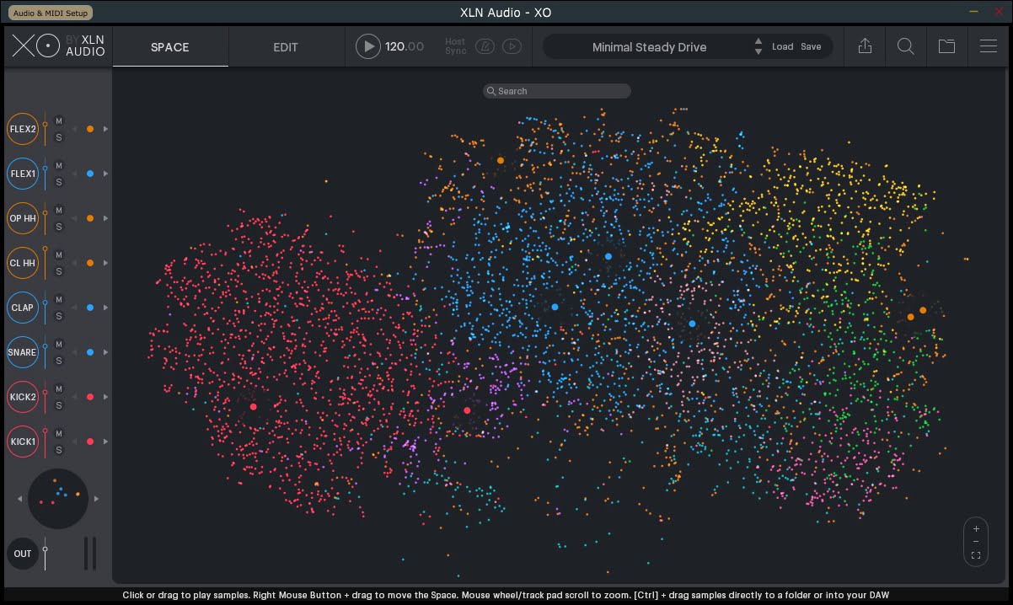The width and height of the screenshot is (1013, 605).
Task: Click the circular mini-map of selected samples
Action: coord(58,499)
